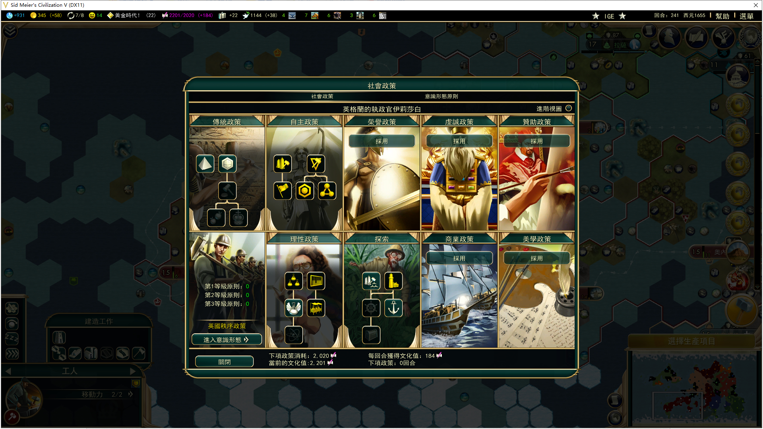Select the yellow table Rationalism policy icon
This screenshot has height=429, width=763.
(x=316, y=308)
